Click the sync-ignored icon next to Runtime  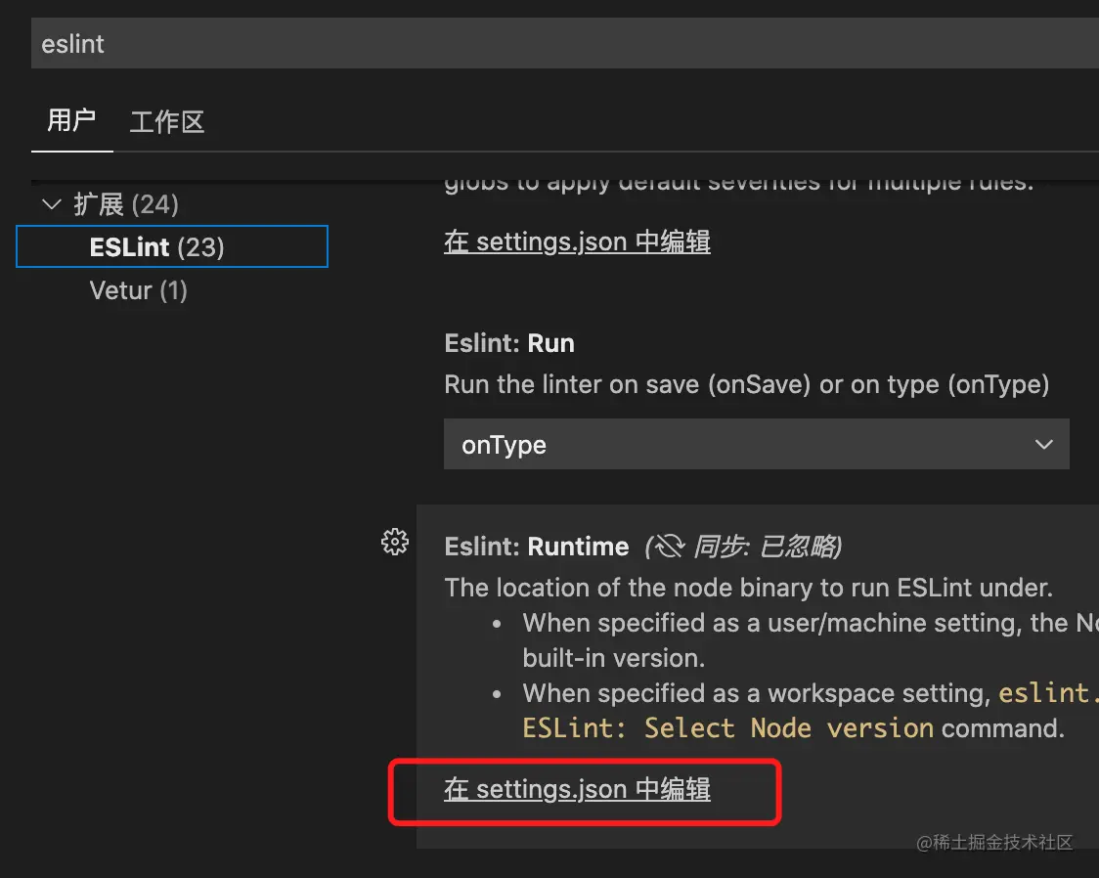click(x=668, y=546)
